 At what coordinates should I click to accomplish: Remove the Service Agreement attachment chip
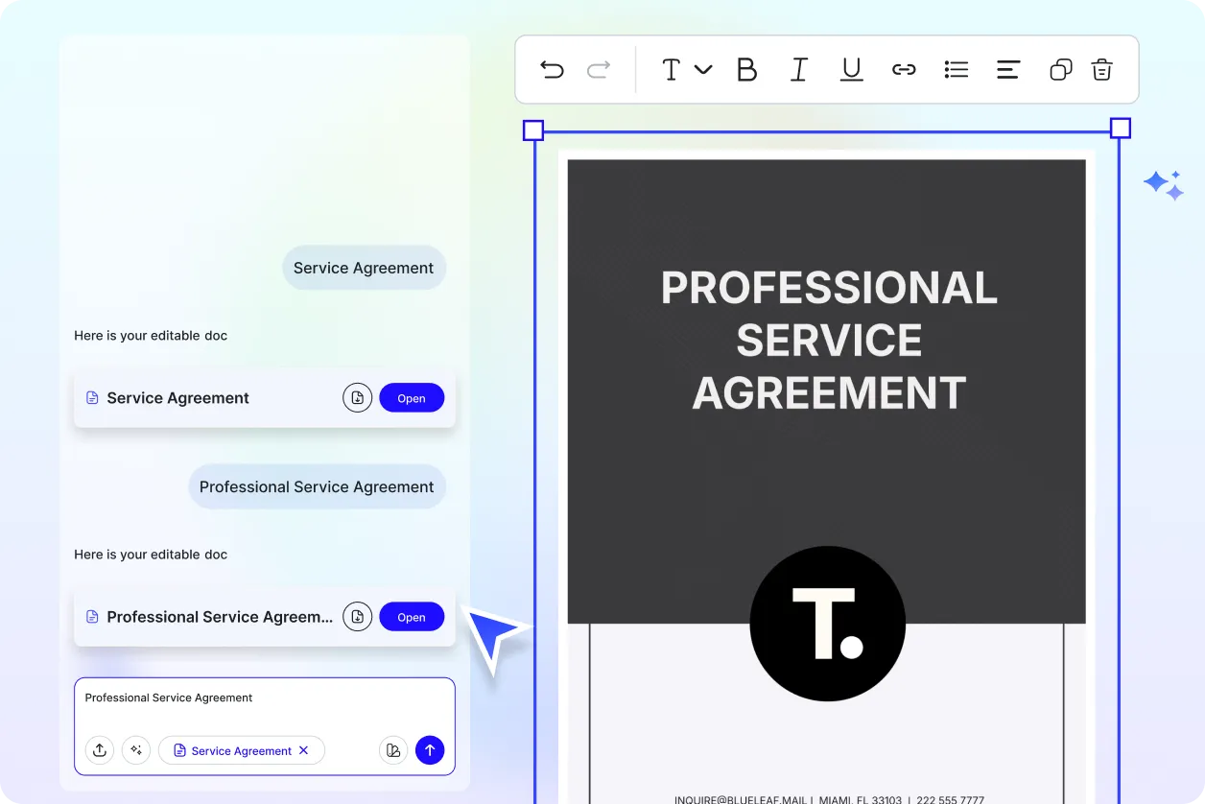point(304,750)
